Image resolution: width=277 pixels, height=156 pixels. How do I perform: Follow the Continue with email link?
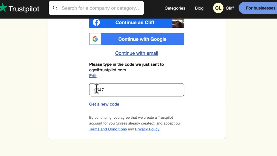(136, 53)
